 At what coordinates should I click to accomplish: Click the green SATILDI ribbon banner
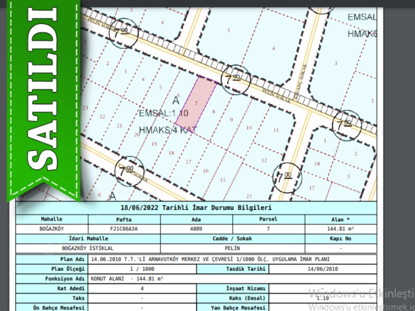point(41,97)
